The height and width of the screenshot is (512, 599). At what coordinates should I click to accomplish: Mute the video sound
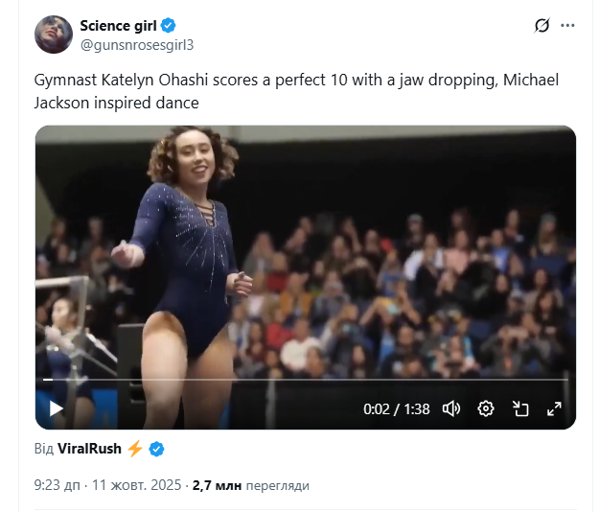pos(451,408)
